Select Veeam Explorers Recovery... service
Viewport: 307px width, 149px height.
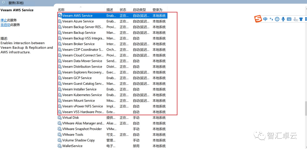coord(112,72)
